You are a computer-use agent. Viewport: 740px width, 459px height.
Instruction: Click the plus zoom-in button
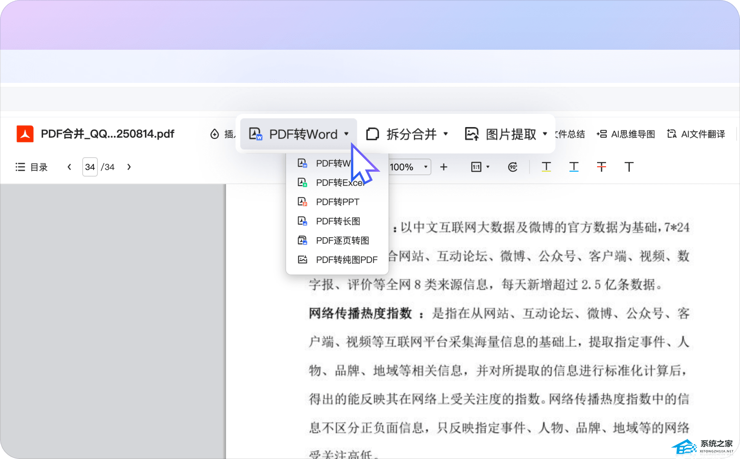(x=444, y=167)
